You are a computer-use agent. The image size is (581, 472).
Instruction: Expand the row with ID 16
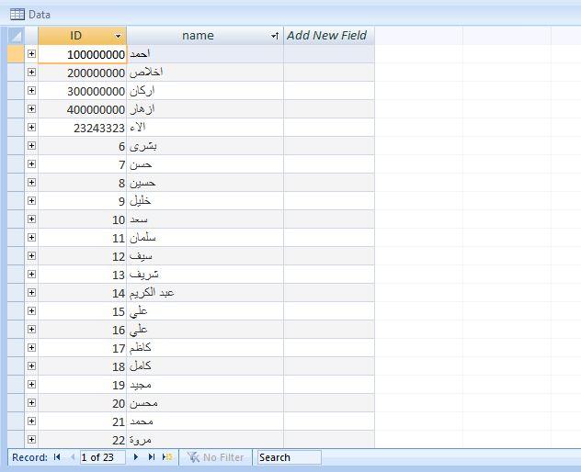31,330
